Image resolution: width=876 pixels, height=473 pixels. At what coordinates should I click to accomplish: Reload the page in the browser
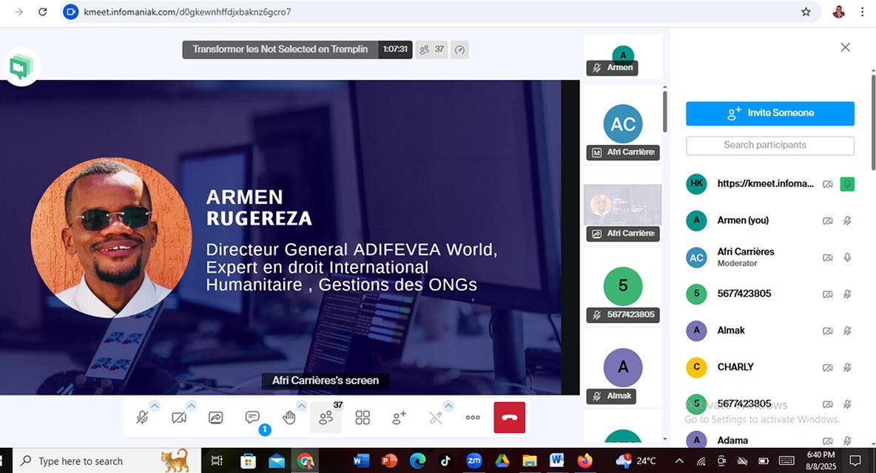click(42, 12)
